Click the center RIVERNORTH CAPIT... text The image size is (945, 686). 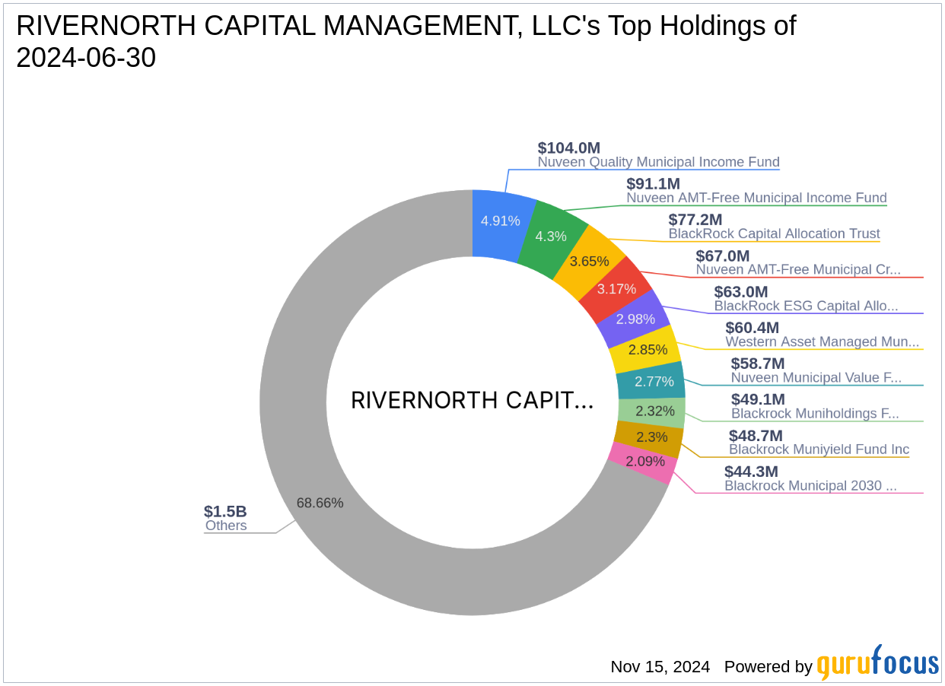click(472, 401)
